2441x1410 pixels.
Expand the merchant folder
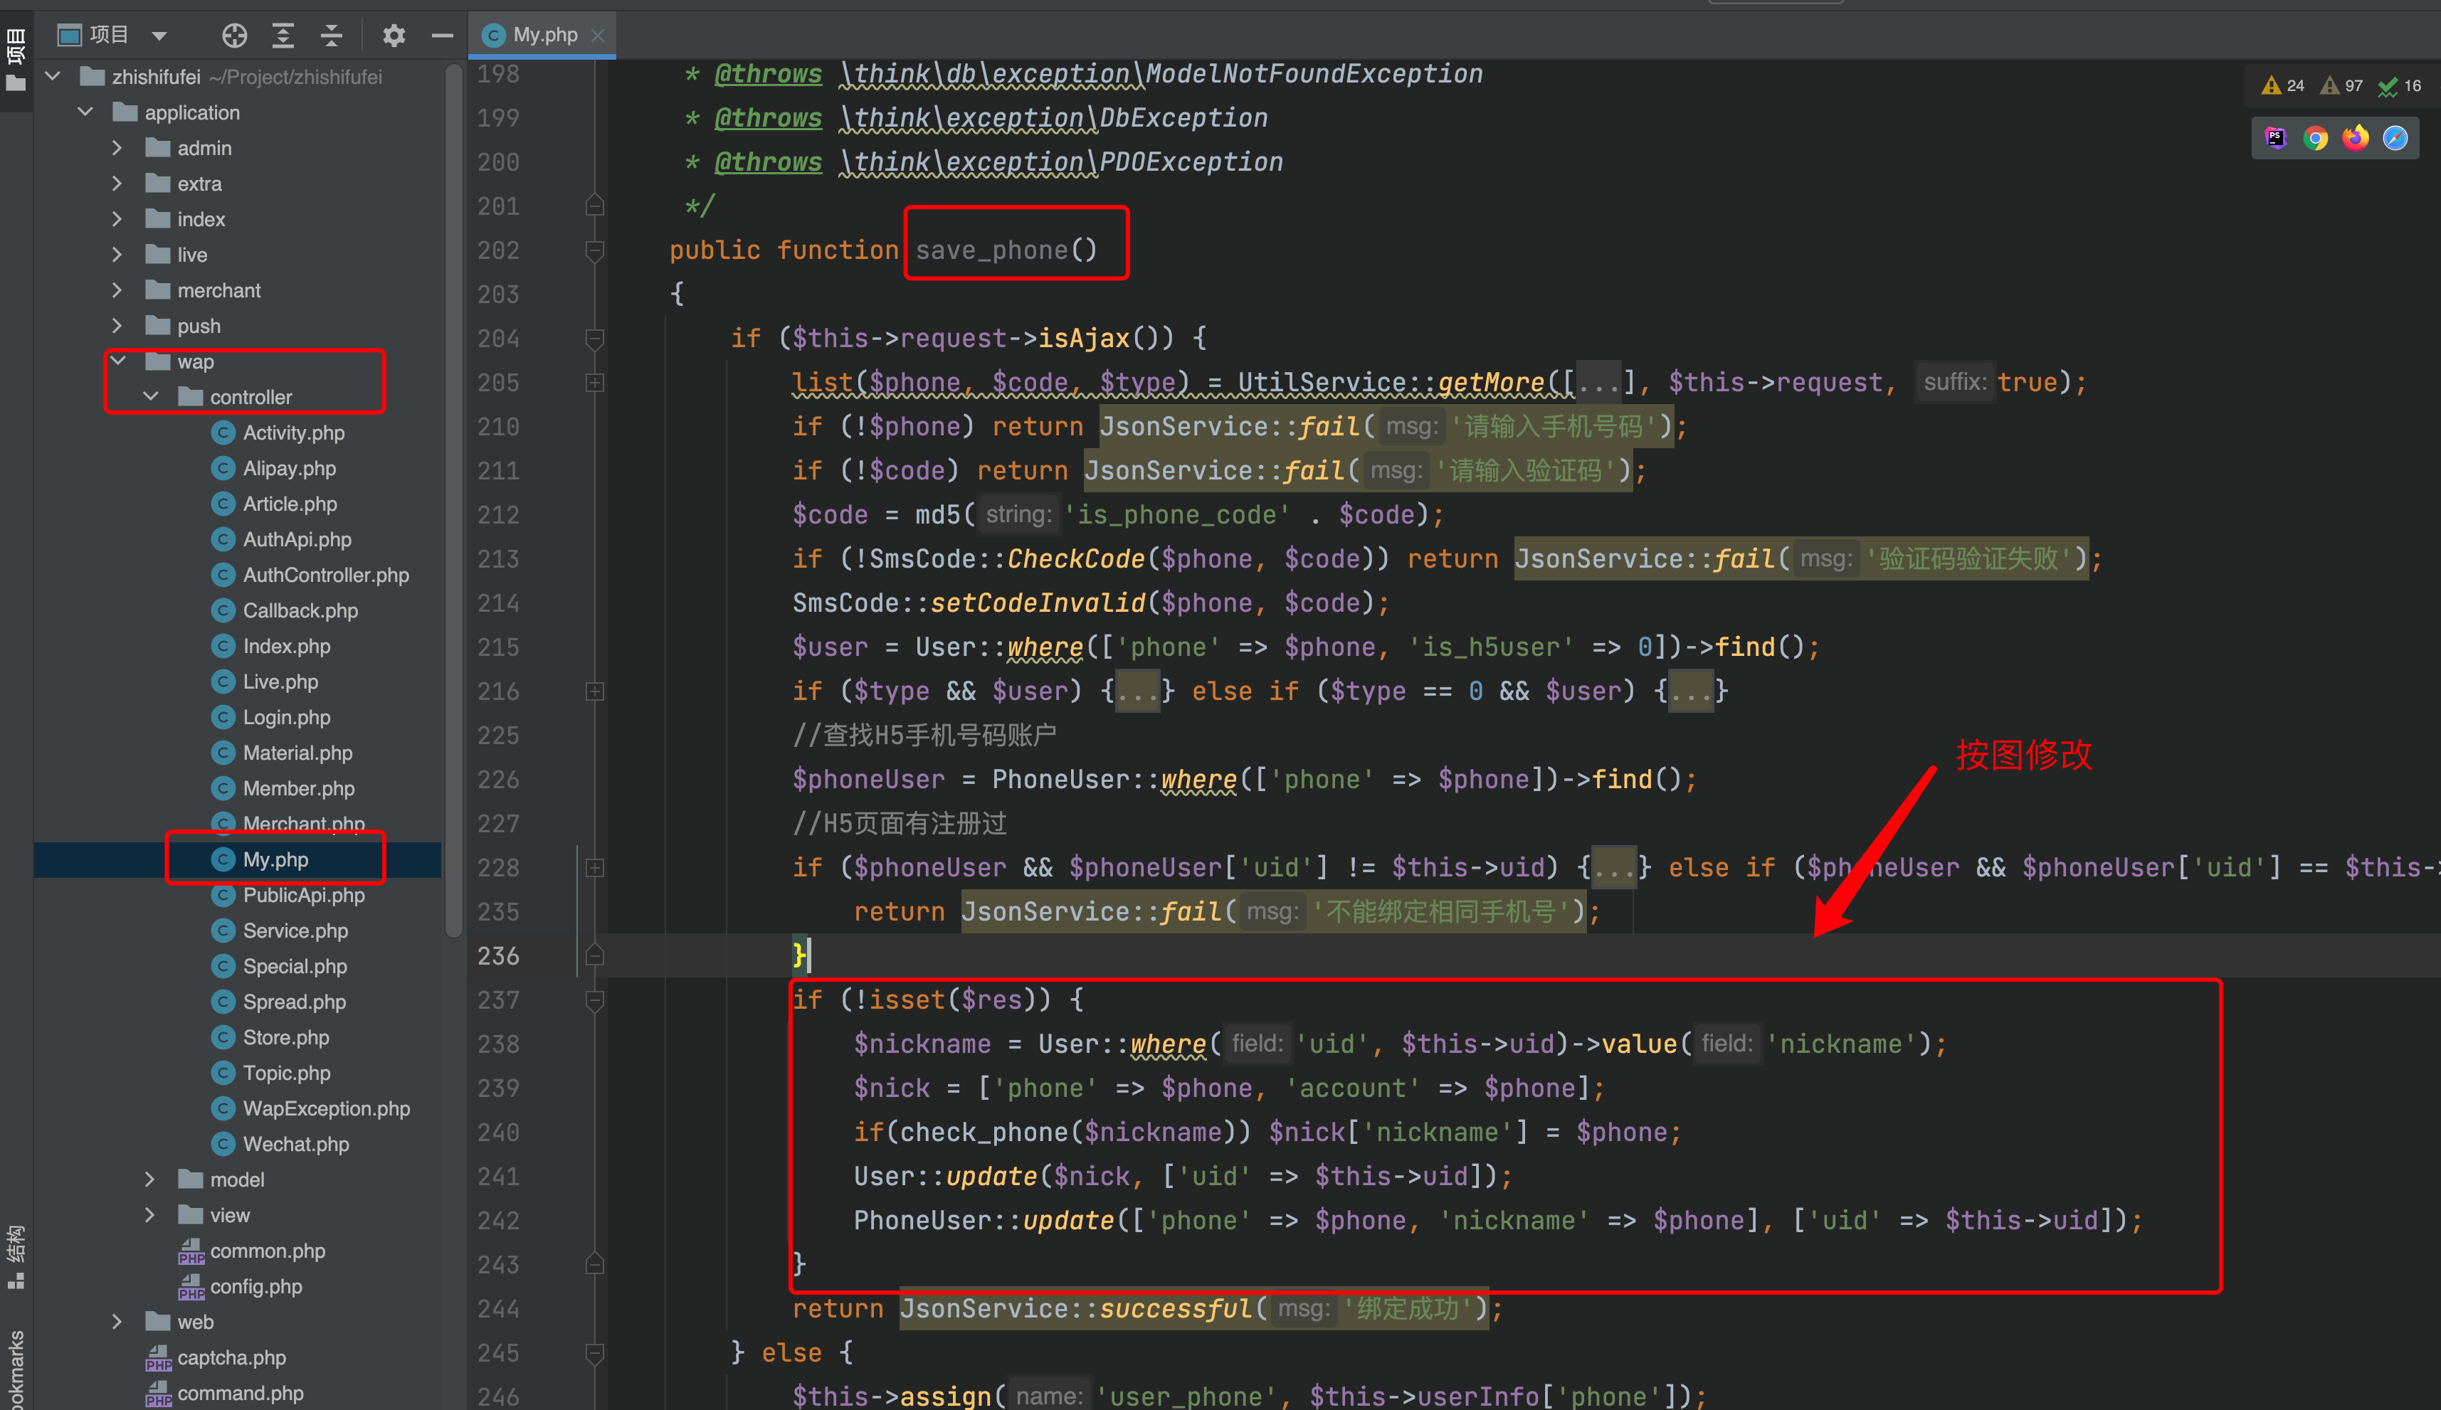coord(117,290)
